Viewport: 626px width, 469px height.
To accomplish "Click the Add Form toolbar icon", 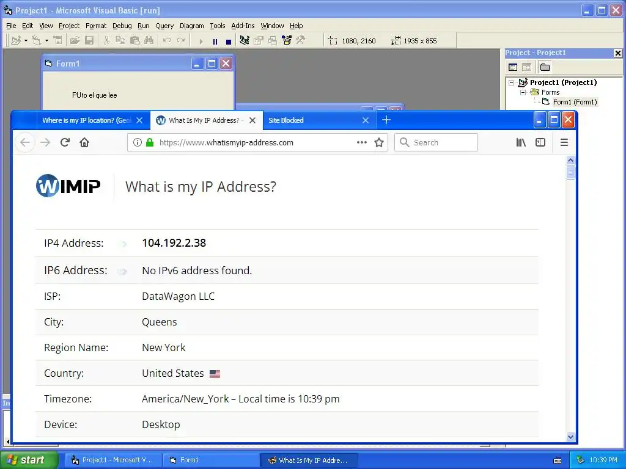I will (36, 41).
